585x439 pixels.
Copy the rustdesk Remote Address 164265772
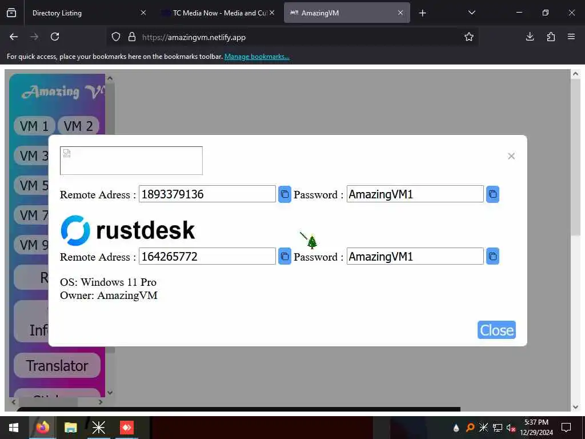pyautogui.click(x=285, y=257)
